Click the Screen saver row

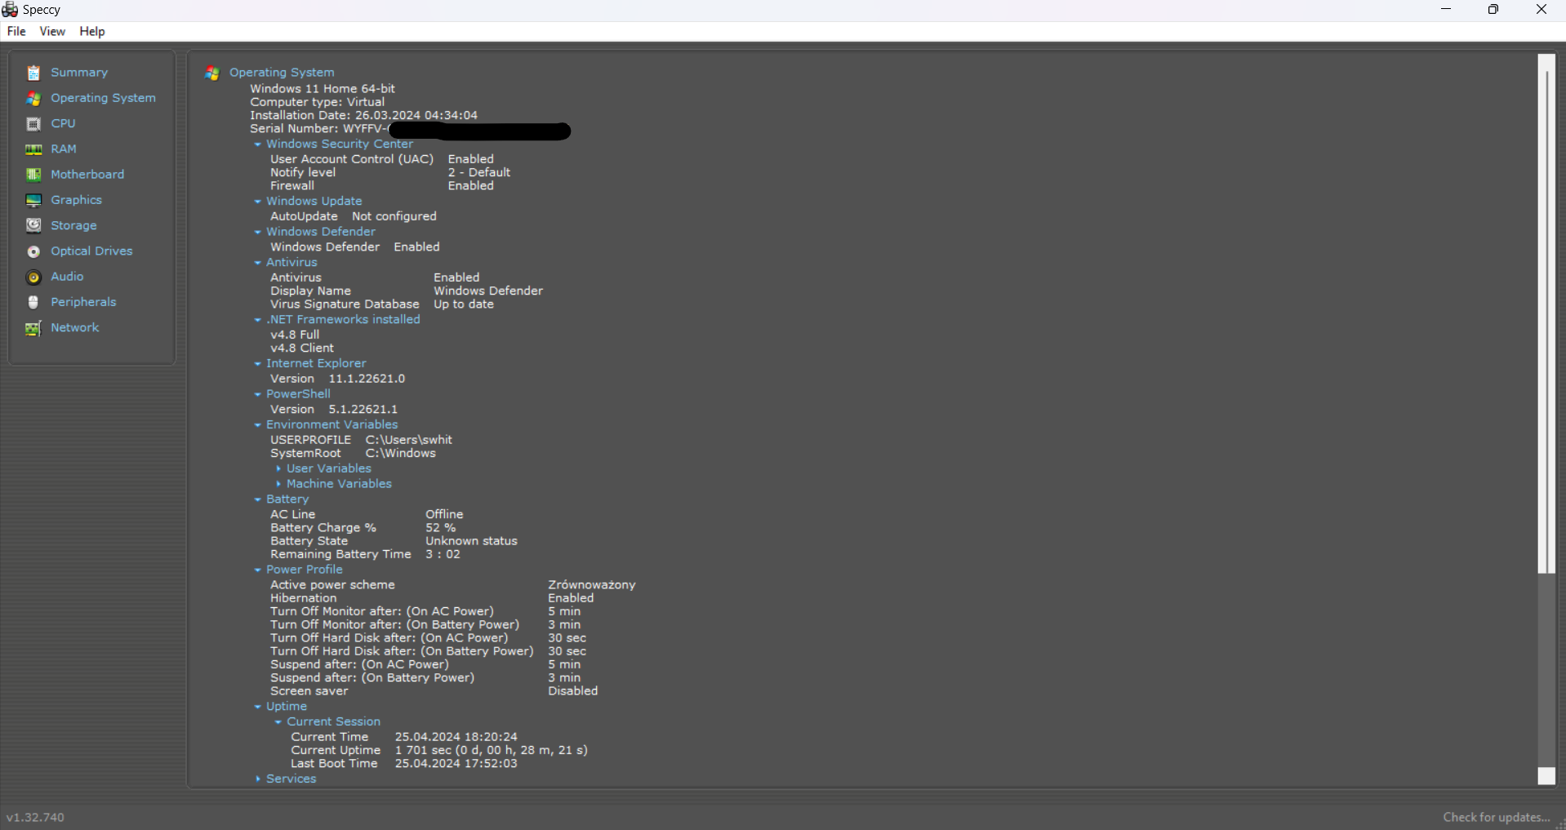pyautogui.click(x=434, y=691)
